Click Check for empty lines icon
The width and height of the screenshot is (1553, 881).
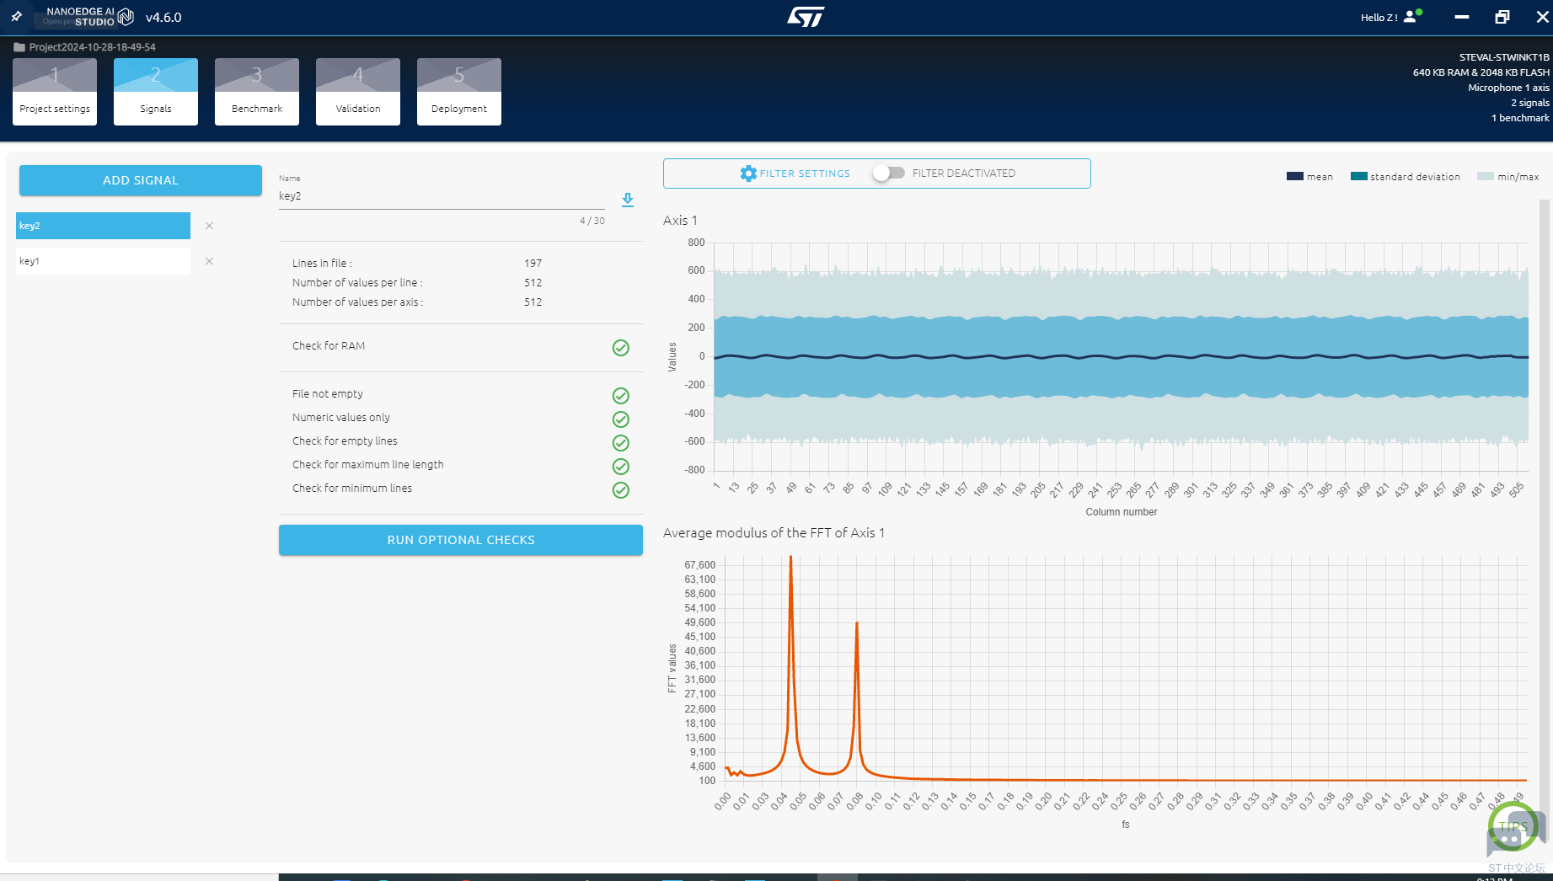coord(621,443)
